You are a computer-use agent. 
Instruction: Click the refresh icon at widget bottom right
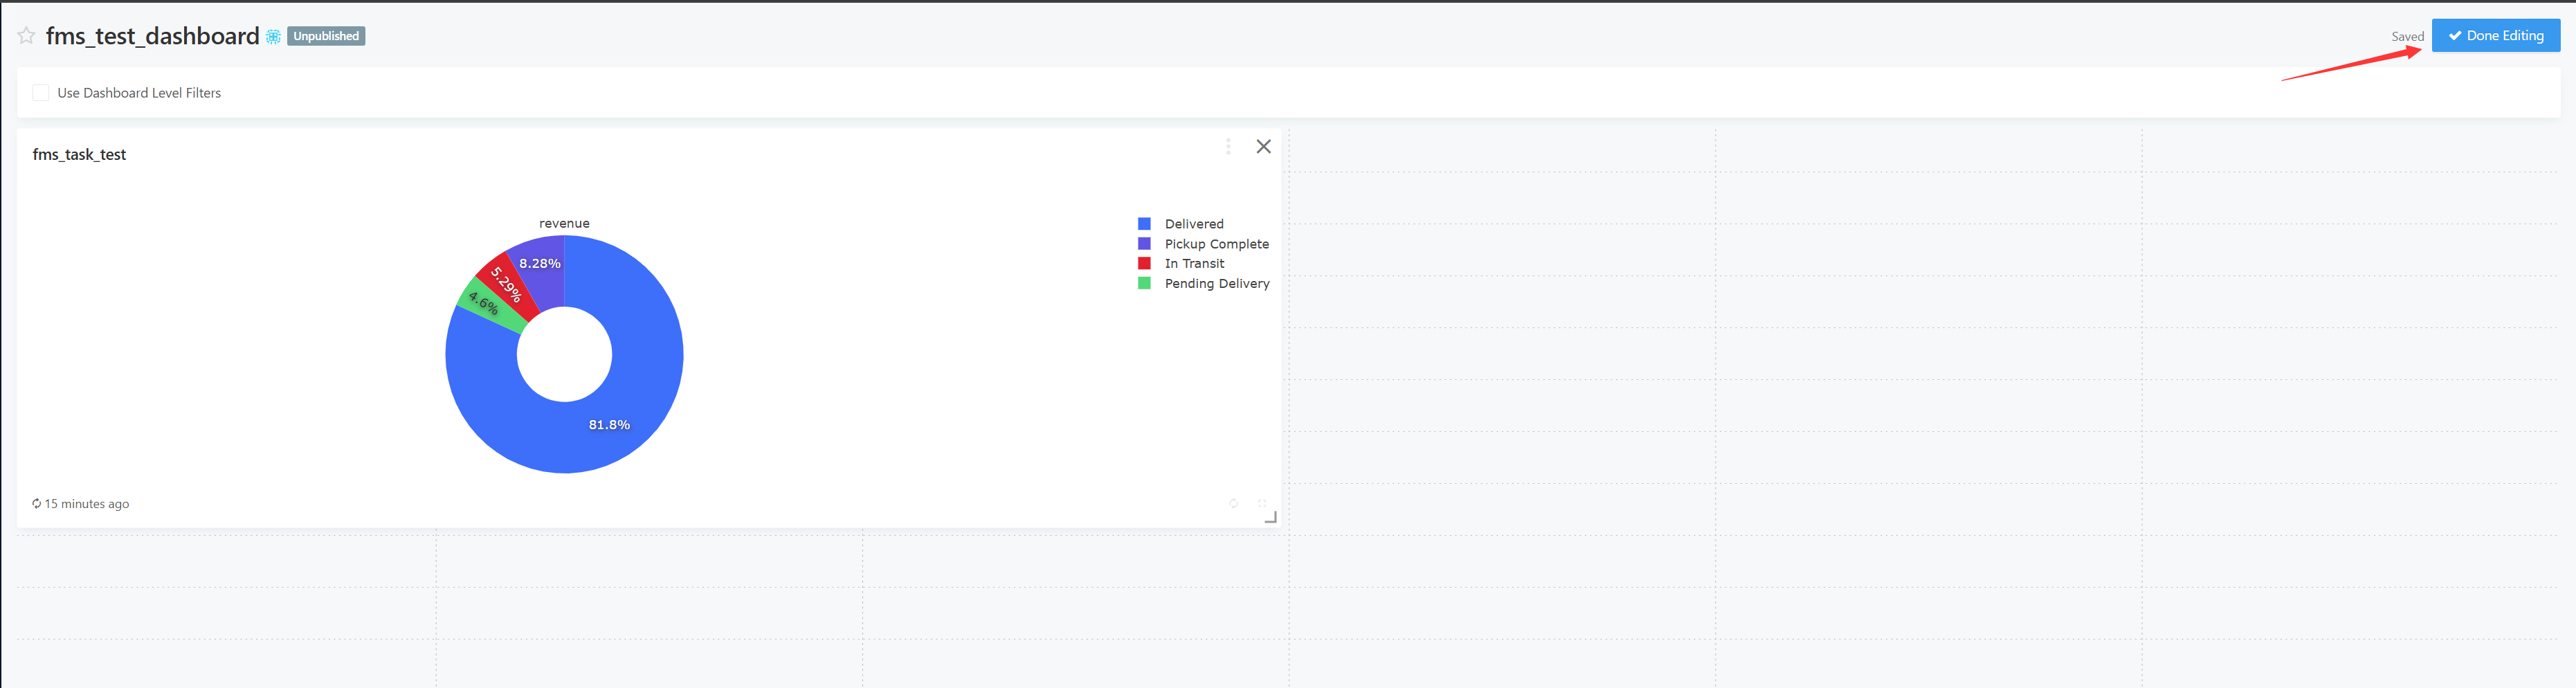tap(1233, 503)
